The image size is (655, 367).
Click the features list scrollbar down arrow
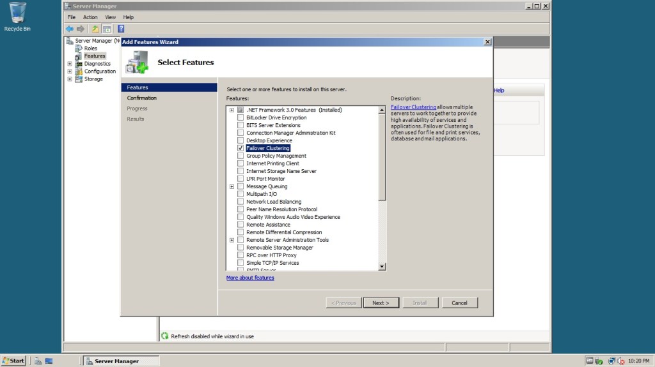[383, 266]
